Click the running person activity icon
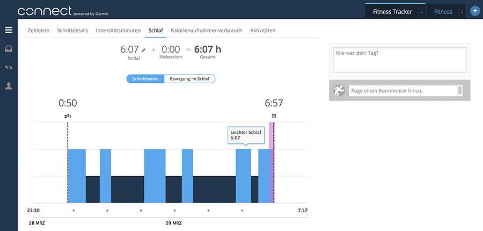This screenshot has height=231, width=483. click(338, 91)
